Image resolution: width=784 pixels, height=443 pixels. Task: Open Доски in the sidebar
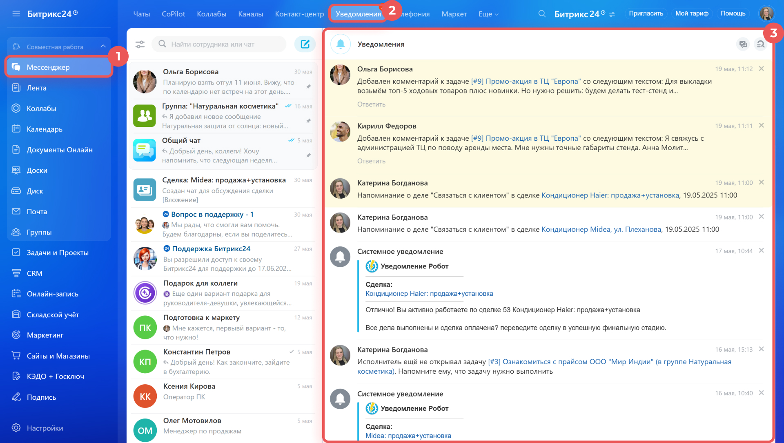click(59, 170)
